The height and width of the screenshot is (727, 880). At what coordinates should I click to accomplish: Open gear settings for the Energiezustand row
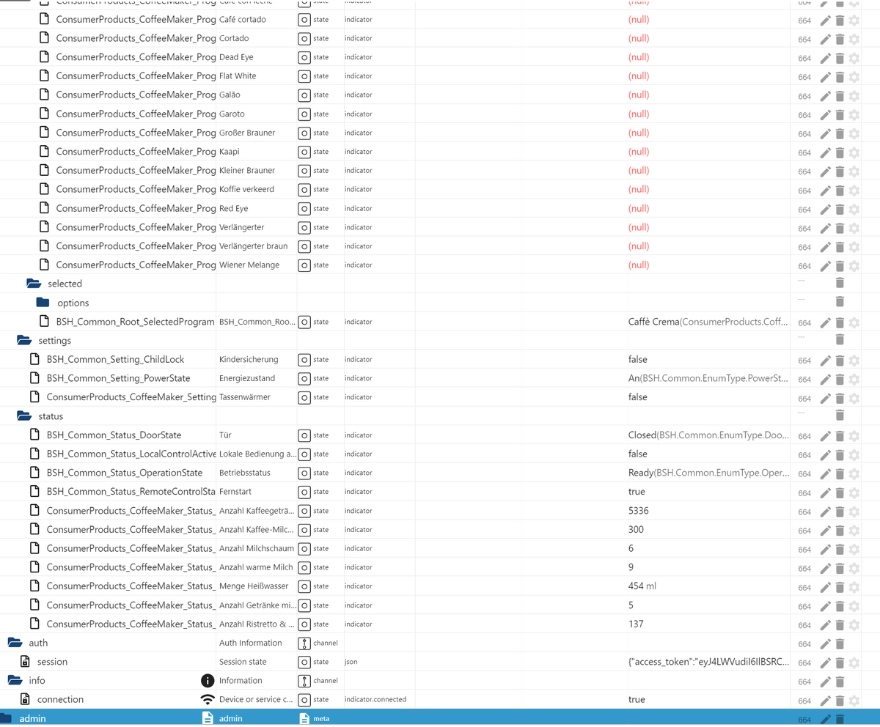854,380
